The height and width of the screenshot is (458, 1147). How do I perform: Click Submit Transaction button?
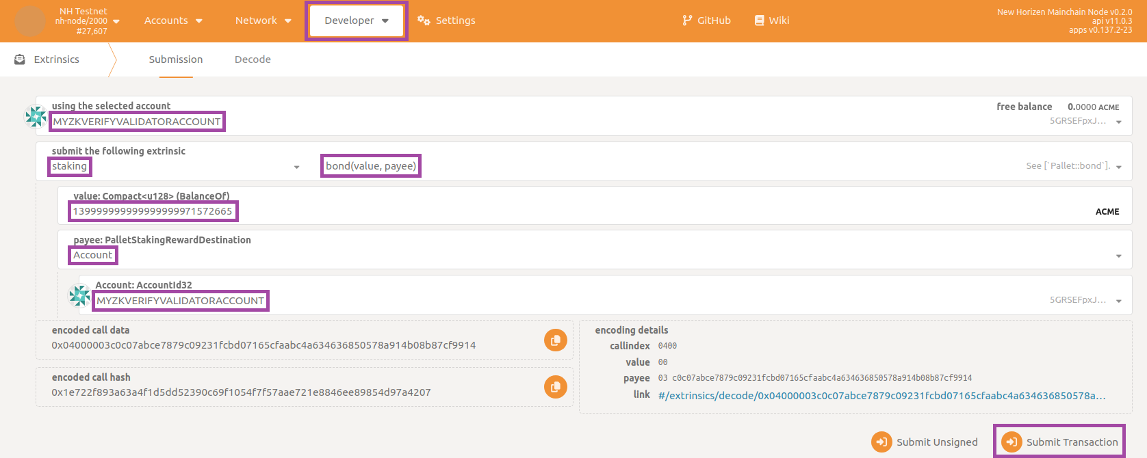1059,442
